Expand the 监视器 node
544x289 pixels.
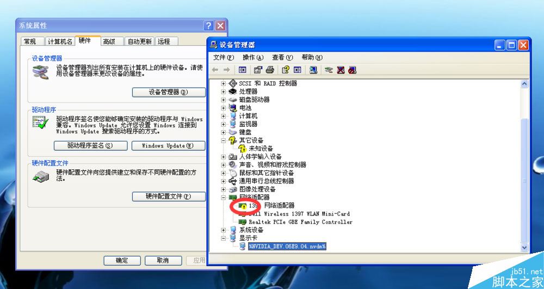[x=224, y=124]
